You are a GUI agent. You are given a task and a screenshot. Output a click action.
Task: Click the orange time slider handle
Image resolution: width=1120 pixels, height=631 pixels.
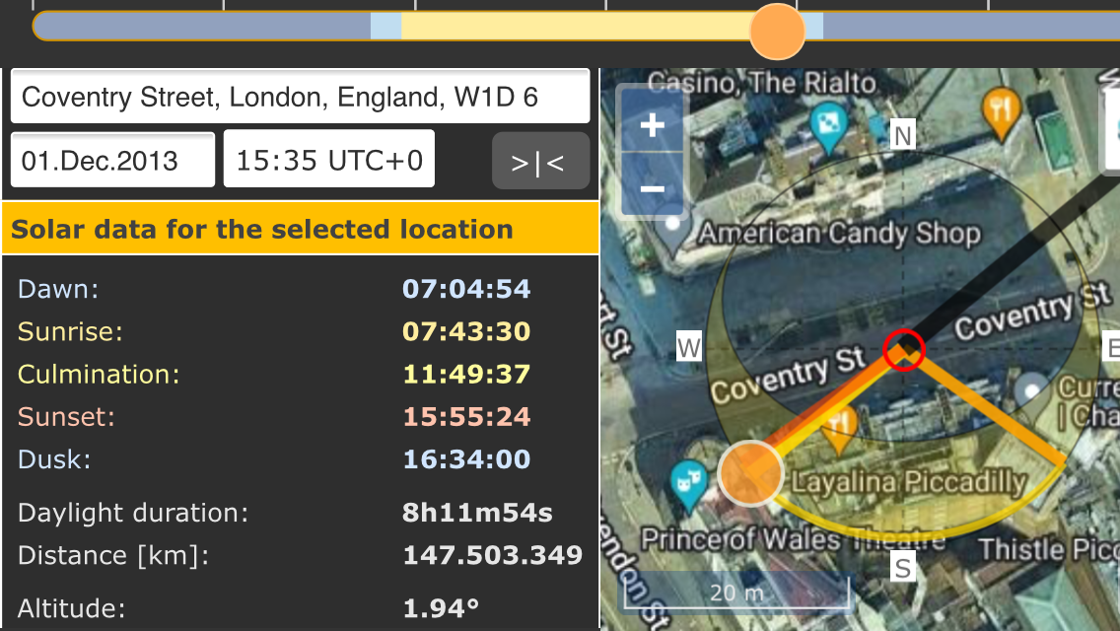[777, 32]
